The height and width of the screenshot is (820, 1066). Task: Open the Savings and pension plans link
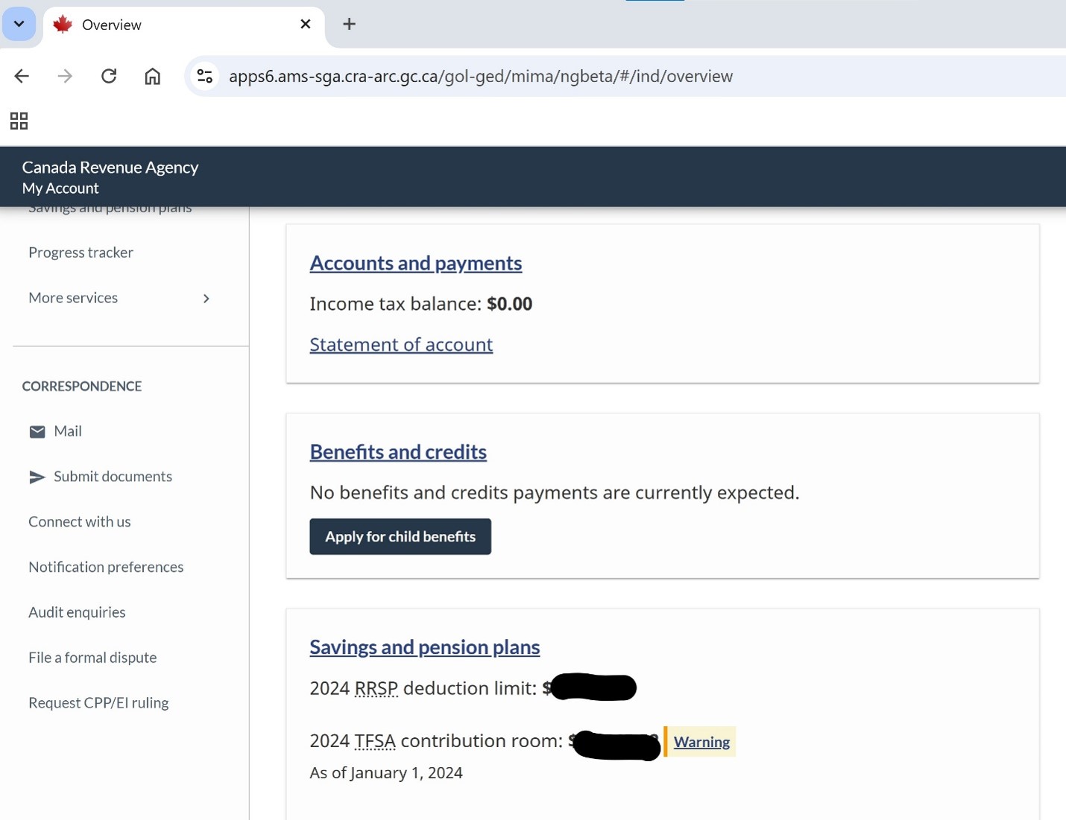point(425,647)
